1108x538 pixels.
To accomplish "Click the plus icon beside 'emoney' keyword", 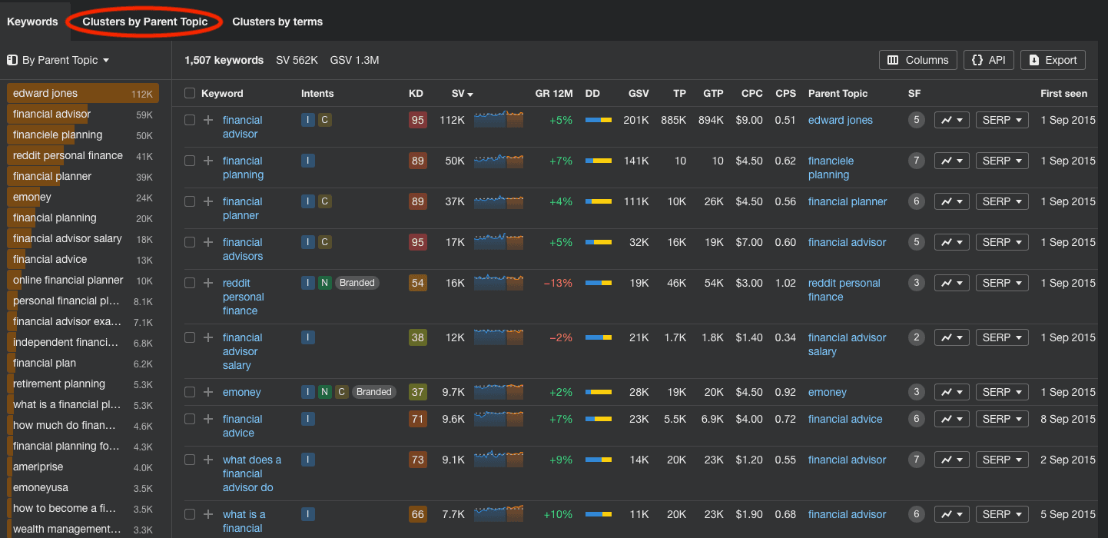I will point(208,392).
